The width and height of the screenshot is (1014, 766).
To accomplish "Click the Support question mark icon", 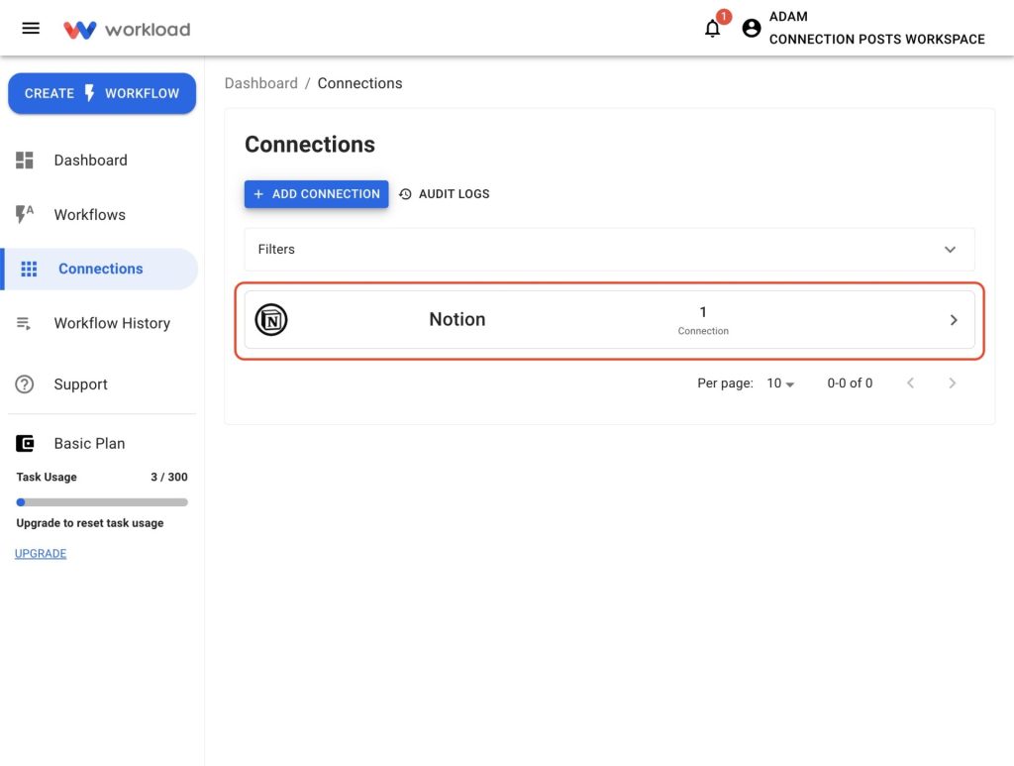I will pyautogui.click(x=25, y=384).
